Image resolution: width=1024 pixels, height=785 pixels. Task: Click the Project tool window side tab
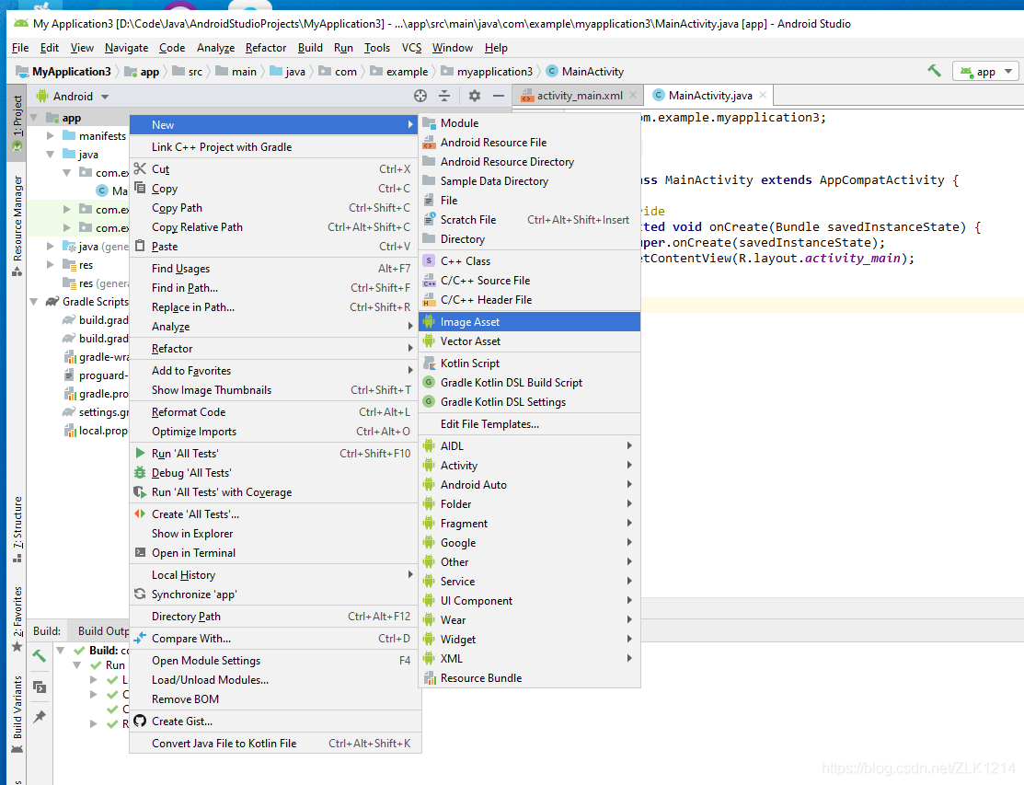[17, 122]
